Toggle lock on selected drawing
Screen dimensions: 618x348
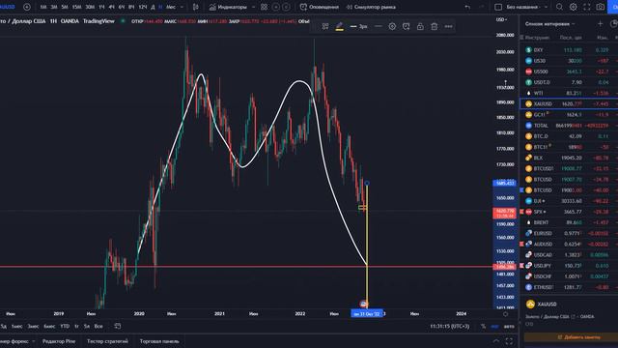click(420, 26)
